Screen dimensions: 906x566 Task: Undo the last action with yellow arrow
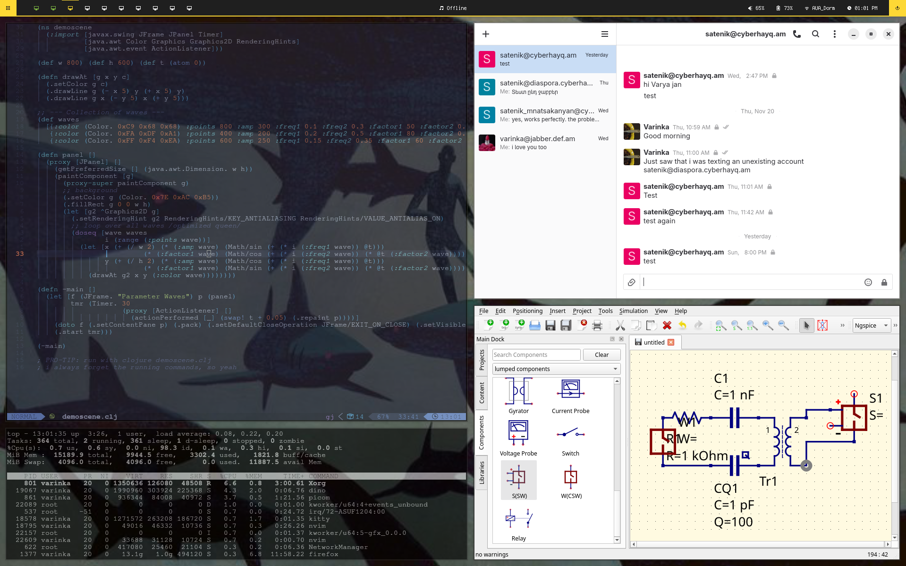click(683, 325)
